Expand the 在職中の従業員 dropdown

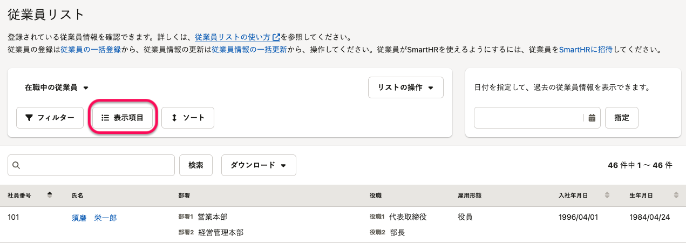tap(56, 87)
